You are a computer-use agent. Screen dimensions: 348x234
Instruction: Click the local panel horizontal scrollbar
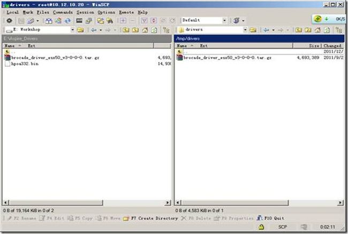point(56,202)
